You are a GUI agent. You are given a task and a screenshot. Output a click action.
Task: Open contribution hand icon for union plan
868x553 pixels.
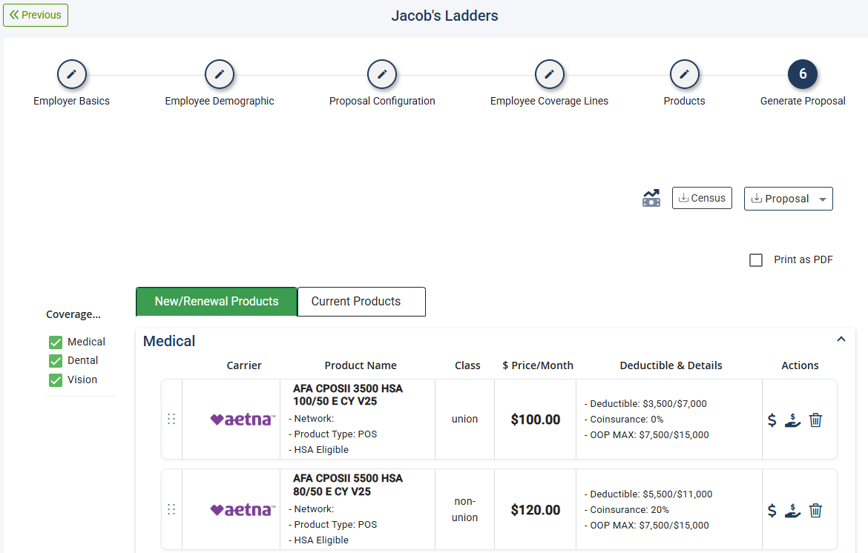coord(793,420)
